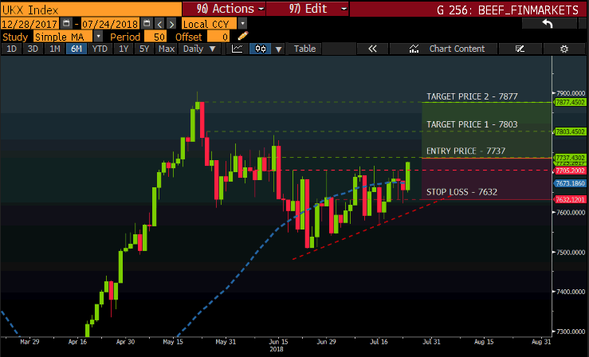Open the chart type dropdown arrow
Viewport: 589px width, 357px height.
pos(278,49)
